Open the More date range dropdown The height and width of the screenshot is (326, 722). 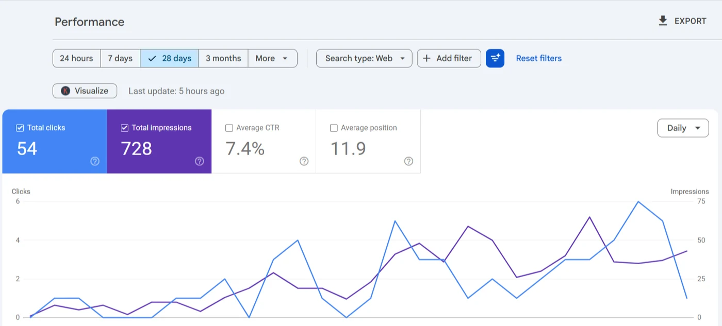[272, 58]
